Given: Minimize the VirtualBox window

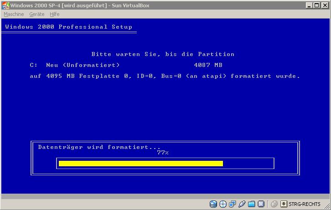Looking at the screenshot, I should coord(310,5).
